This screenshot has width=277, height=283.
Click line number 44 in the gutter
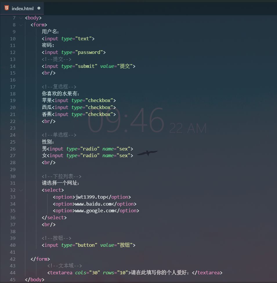tap(12, 273)
